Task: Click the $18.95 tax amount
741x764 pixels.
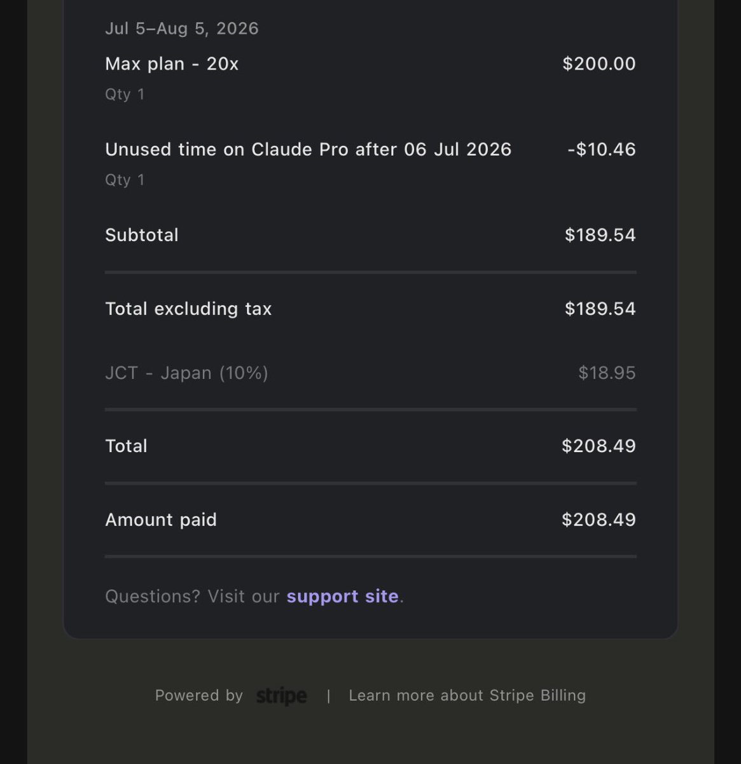Action: (607, 372)
